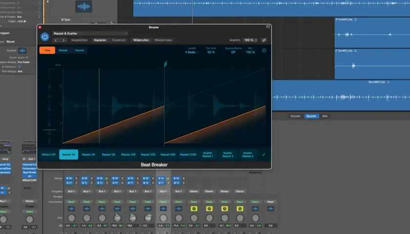Open Bus 1 output slot on selected -2,8 strip
410x234 pixels.
coord(163,192)
